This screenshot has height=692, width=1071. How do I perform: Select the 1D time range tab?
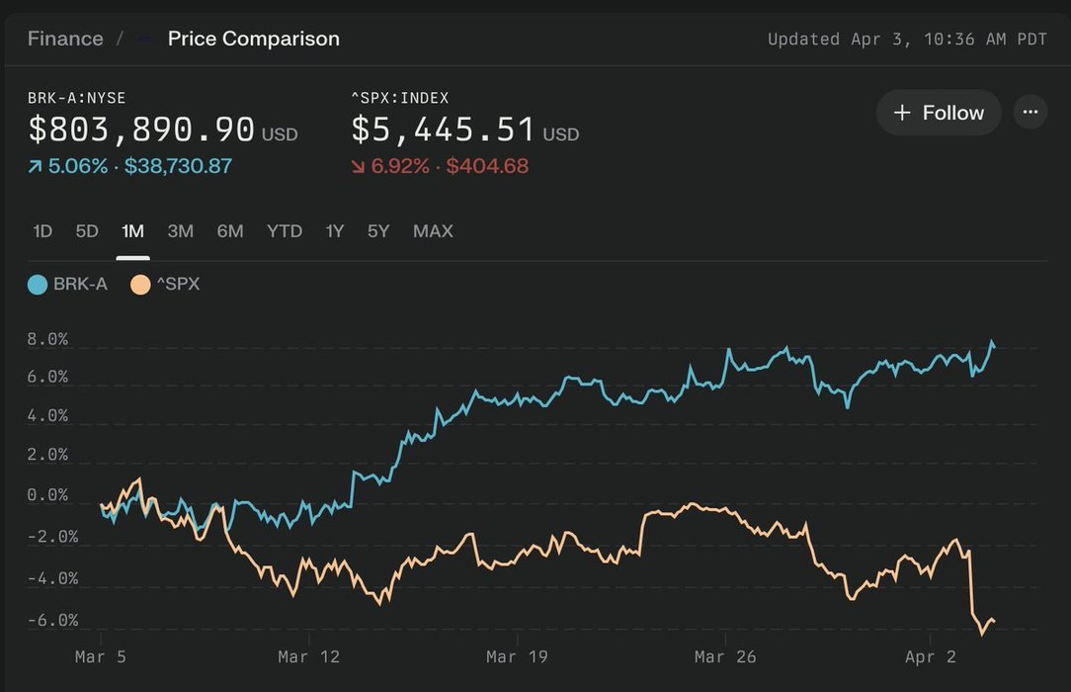[x=42, y=231]
